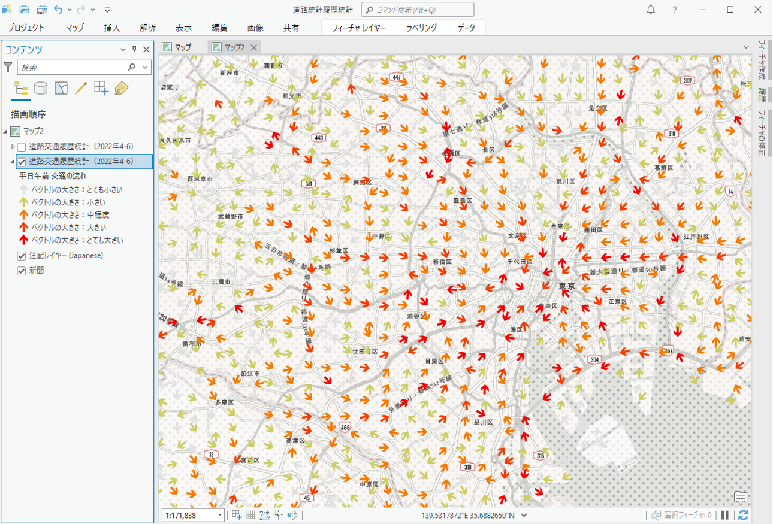Click the List By Editing pencil icon
Image resolution: width=773 pixels, height=524 pixels.
point(81,89)
